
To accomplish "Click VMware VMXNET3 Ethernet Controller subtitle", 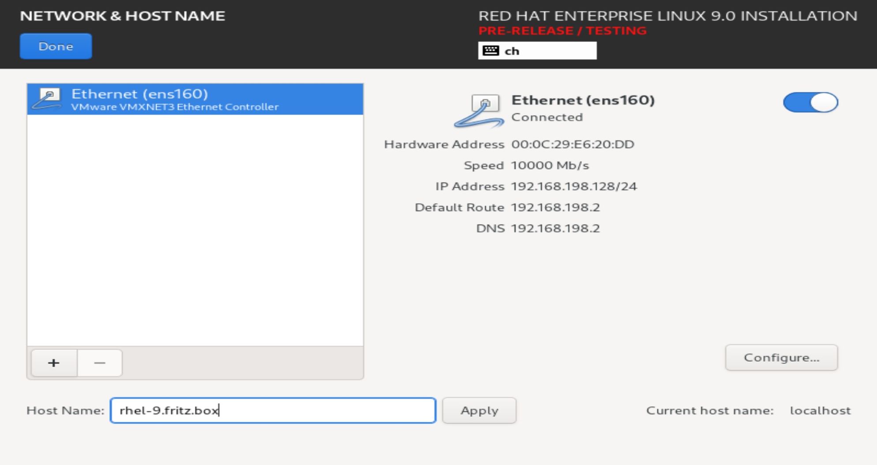I will [175, 107].
